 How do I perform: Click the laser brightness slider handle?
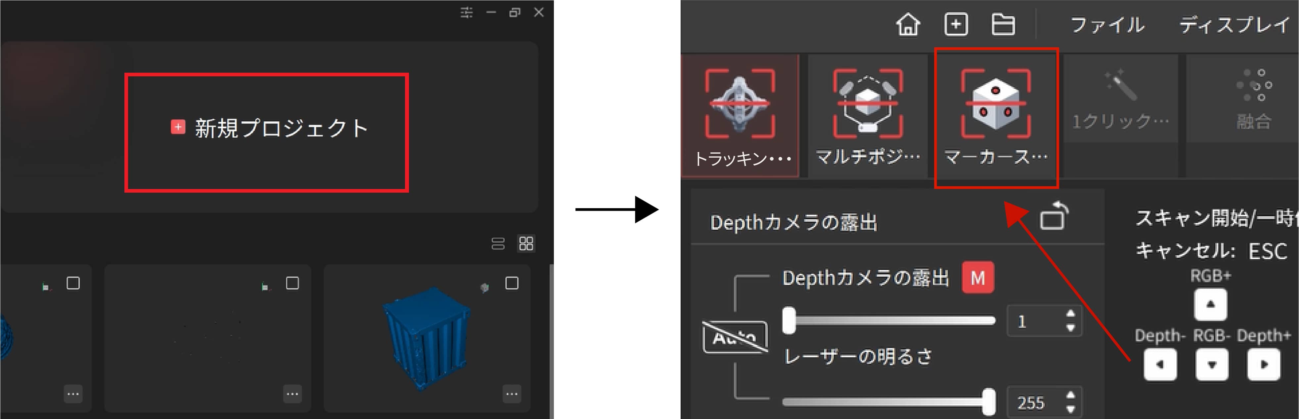[x=988, y=402]
